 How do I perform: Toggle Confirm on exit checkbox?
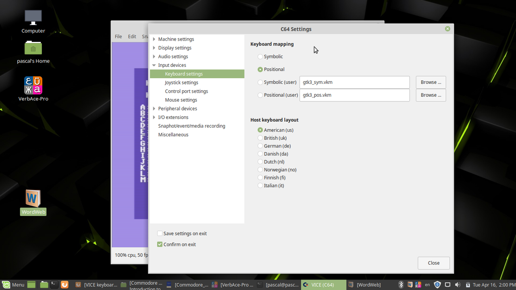[x=160, y=244]
